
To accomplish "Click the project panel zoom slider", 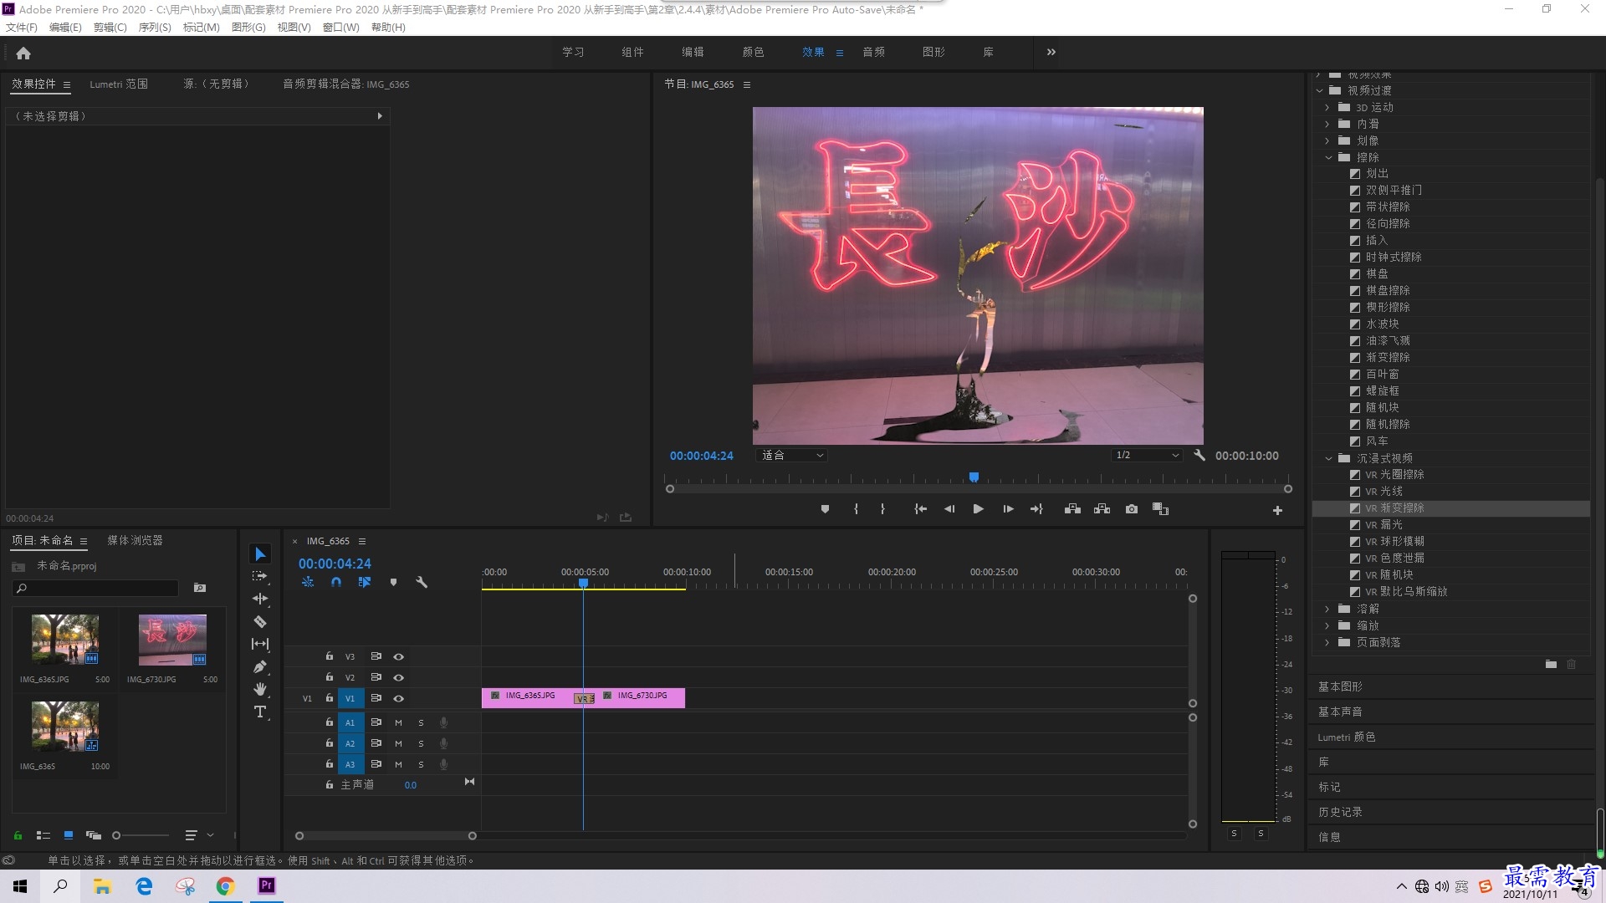I will coord(141,835).
